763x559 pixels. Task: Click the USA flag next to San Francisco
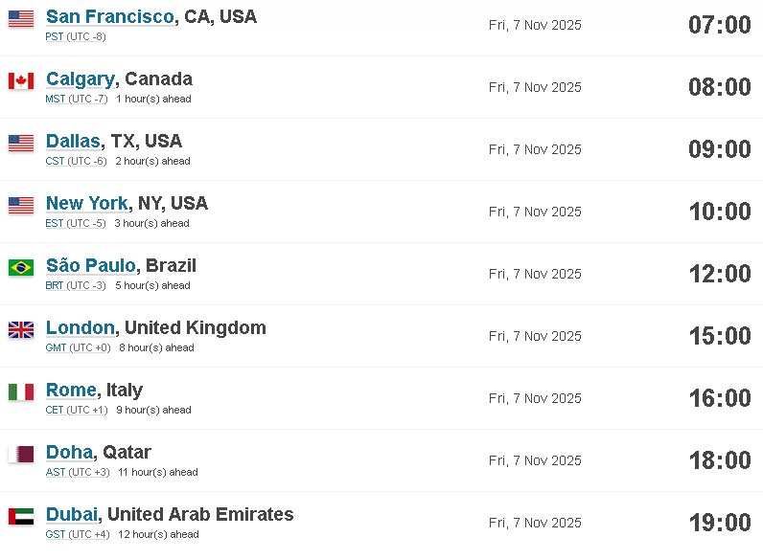coord(21,18)
